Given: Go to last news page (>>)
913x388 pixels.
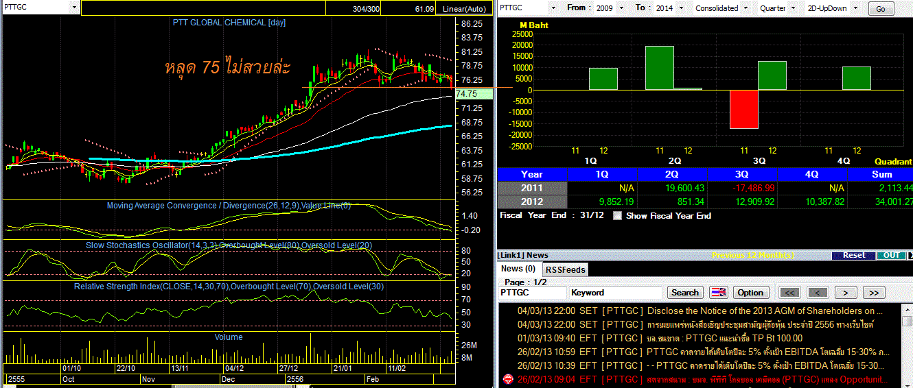Looking at the screenshot, I should pos(873,292).
